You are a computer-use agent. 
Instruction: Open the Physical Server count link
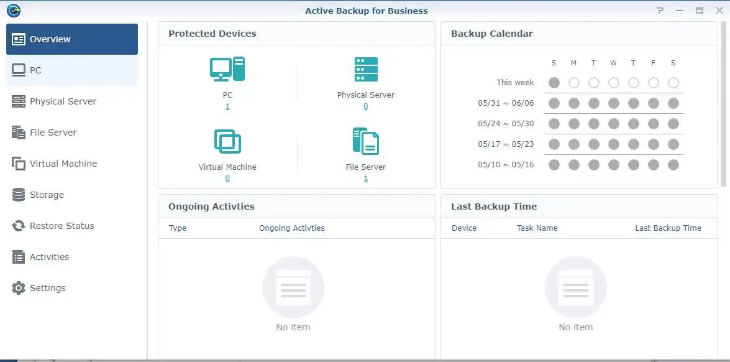pyautogui.click(x=365, y=106)
